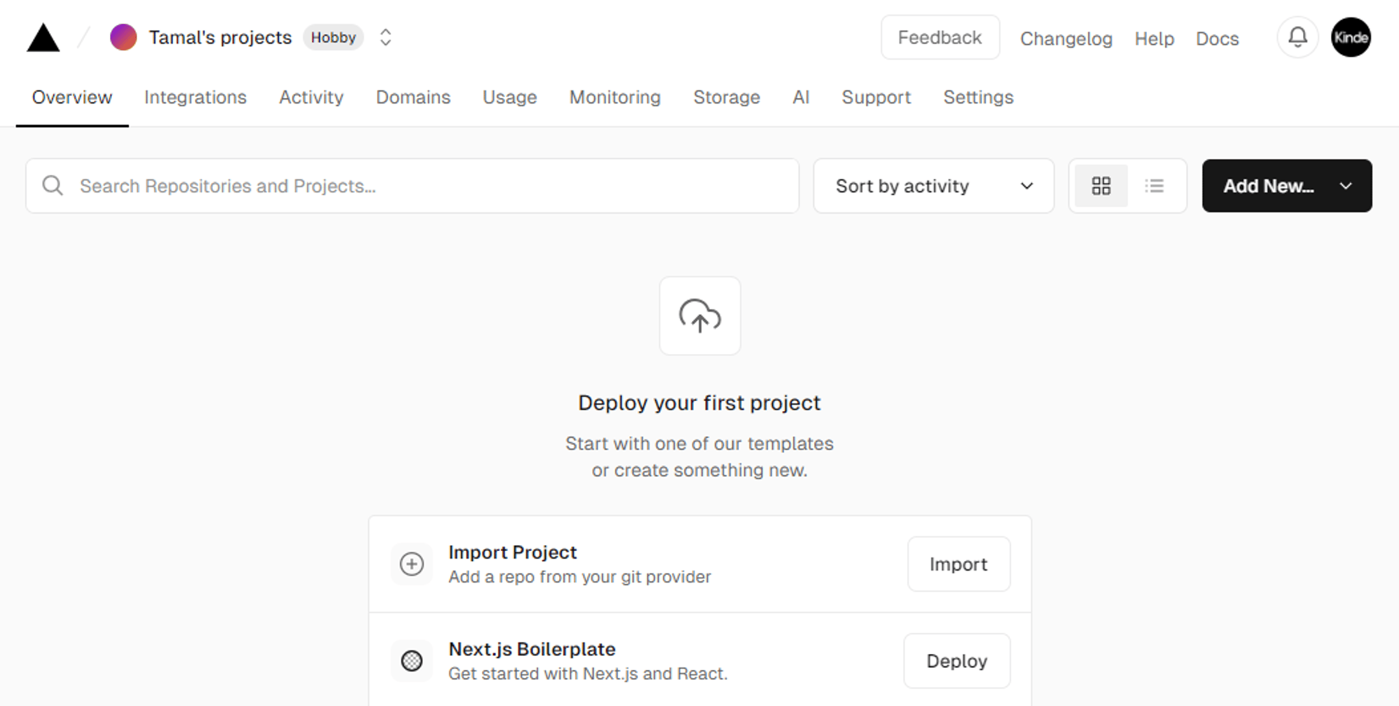Image resolution: width=1399 pixels, height=706 pixels.
Task: Open the notifications bell
Action: (1297, 37)
